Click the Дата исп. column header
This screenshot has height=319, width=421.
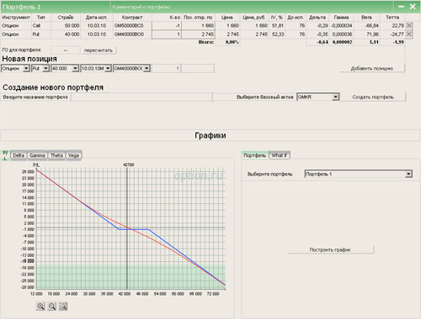[x=97, y=18]
